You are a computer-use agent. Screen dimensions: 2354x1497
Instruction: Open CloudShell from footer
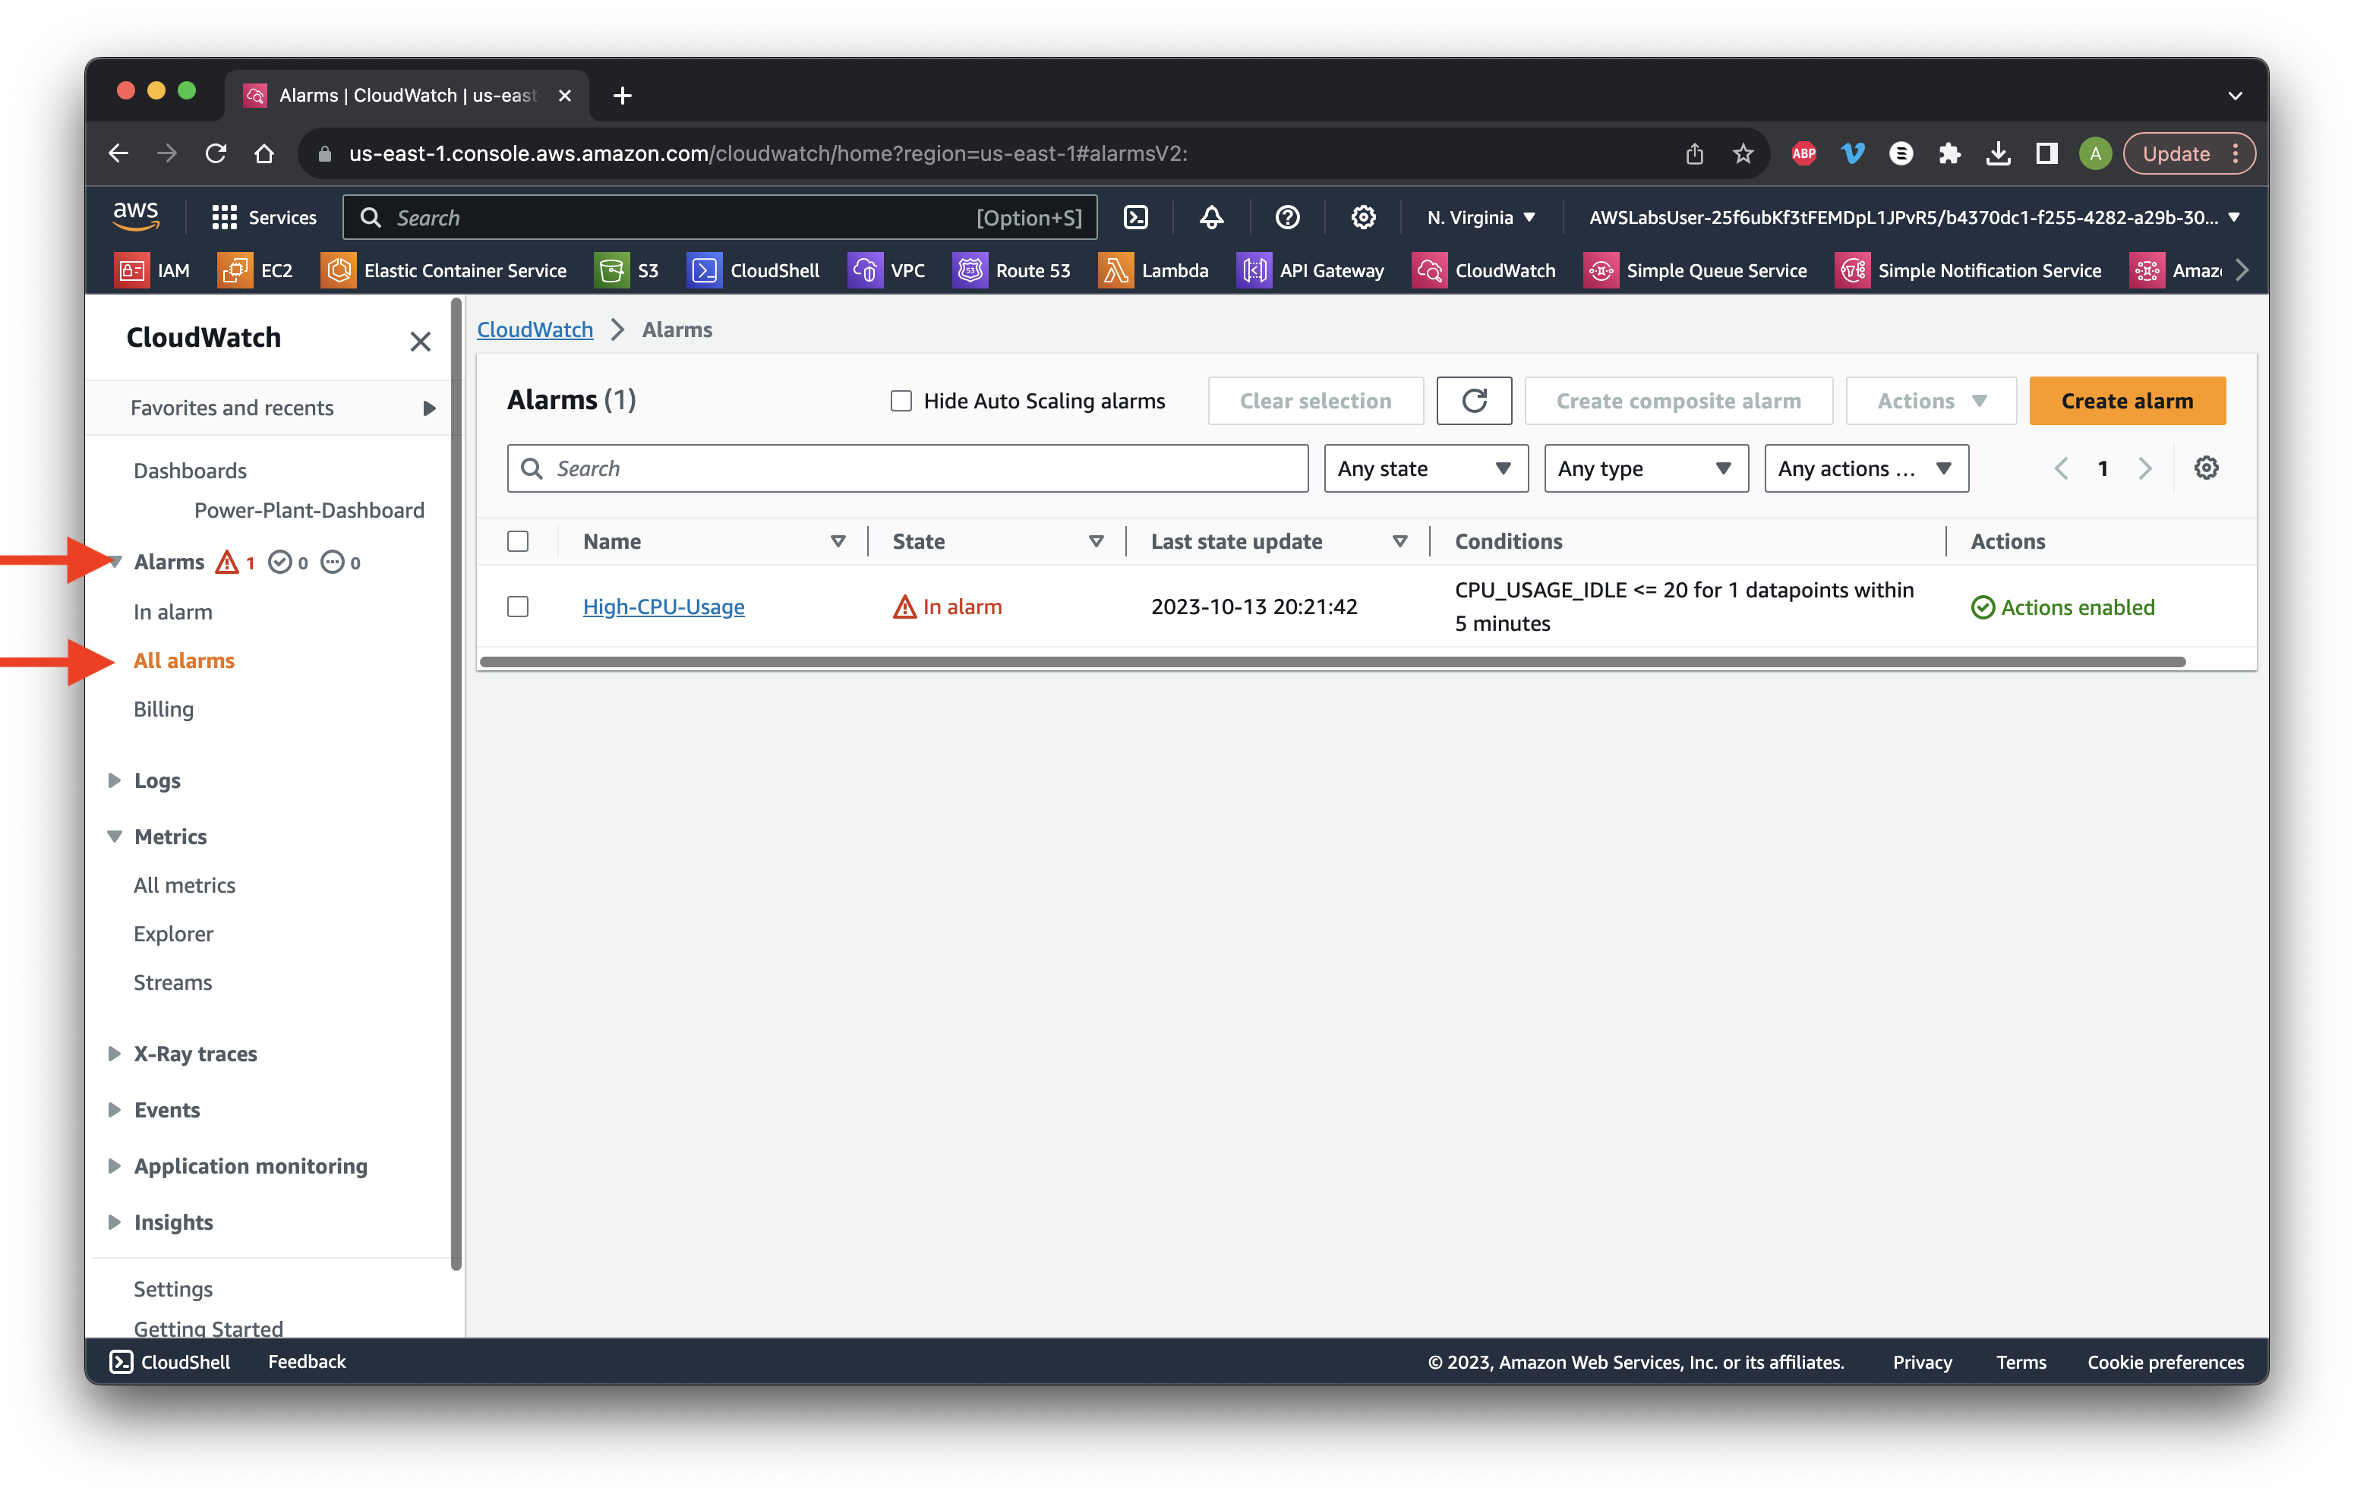coord(170,1361)
